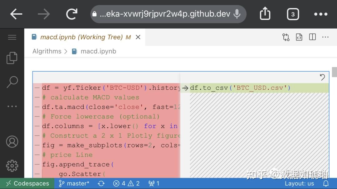Split the editor to the right
337x189 pixels.
[312, 37]
